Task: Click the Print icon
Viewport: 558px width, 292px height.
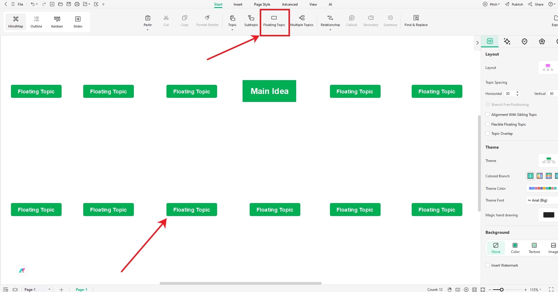Action: click(77, 4)
